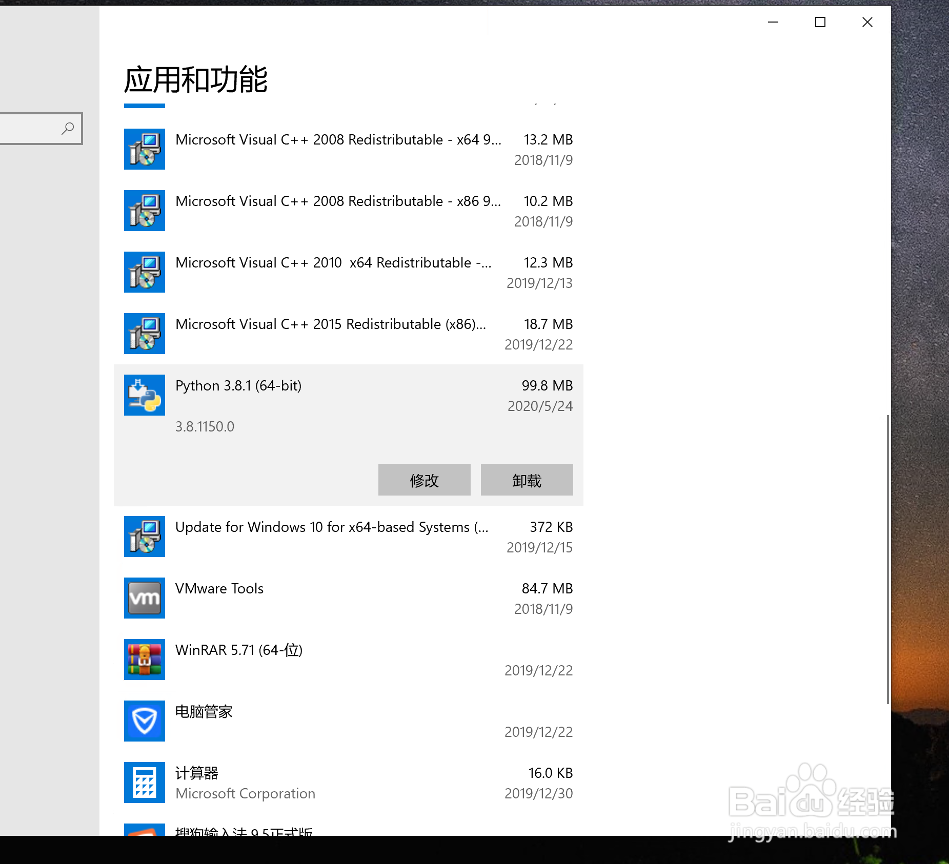This screenshot has width=949, height=864.
Task: Select the VMware Tools entry
Action: (349, 598)
